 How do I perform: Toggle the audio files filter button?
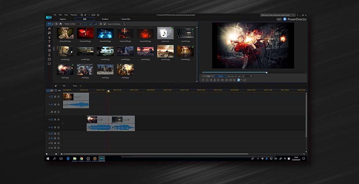click(96, 24)
